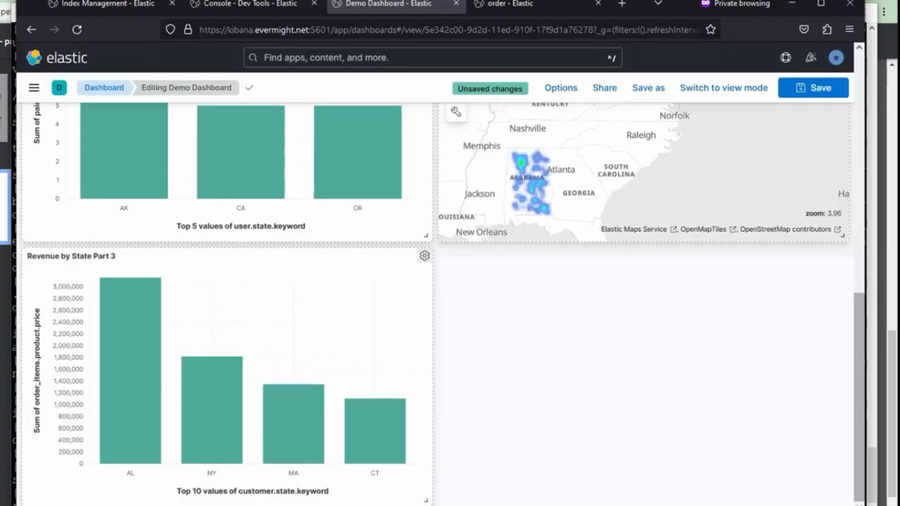Image resolution: width=900 pixels, height=506 pixels.
Task: Click Revenue by State Part 3 title
Action: (71, 256)
